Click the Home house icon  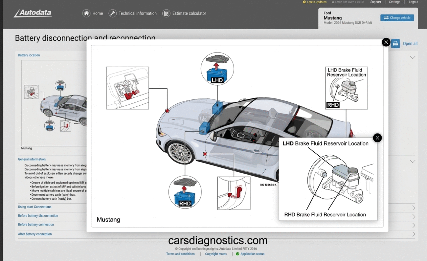coord(86,13)
